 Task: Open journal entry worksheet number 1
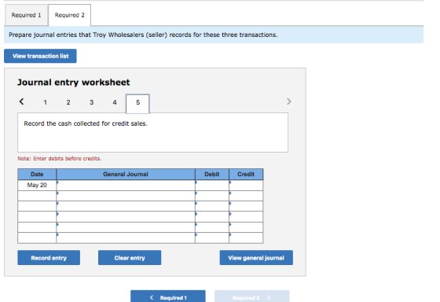click(x=46, y=102)
